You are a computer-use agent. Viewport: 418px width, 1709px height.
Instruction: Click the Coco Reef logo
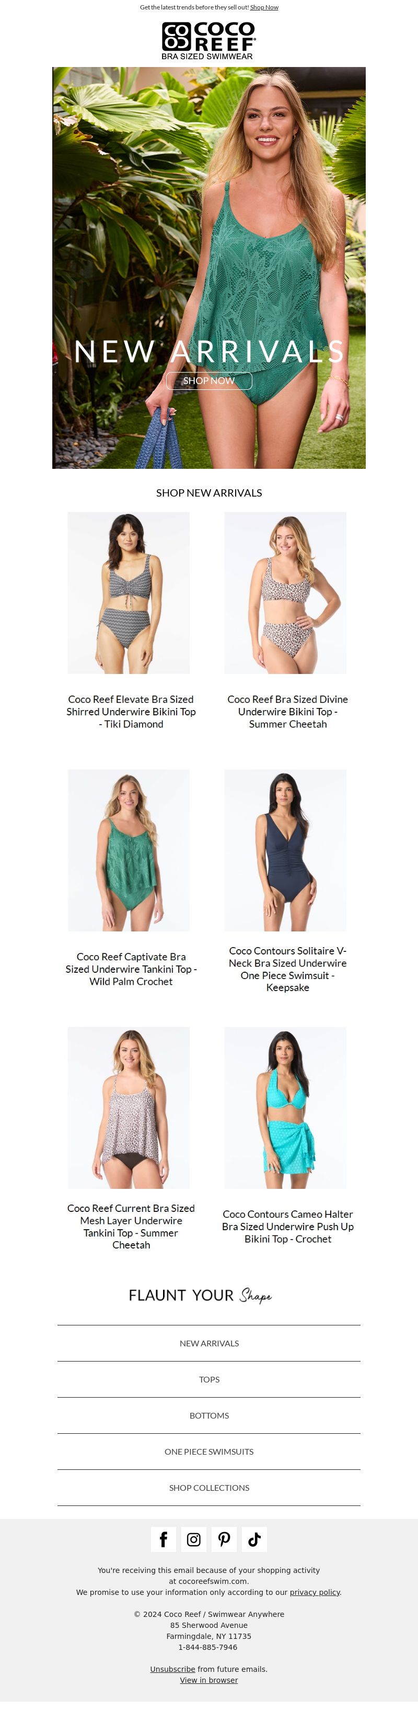click(208, 40)
